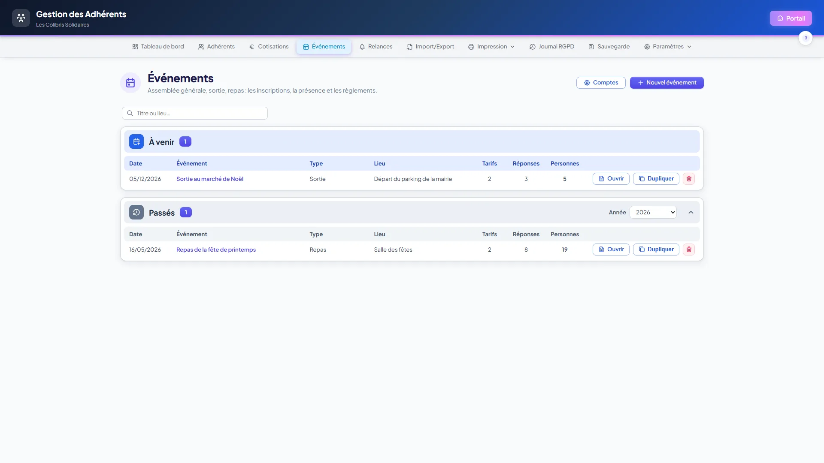This screenshot has width=824, height=463.
Task: Open the Année 2026 dropdown
Action: [653, 212]
